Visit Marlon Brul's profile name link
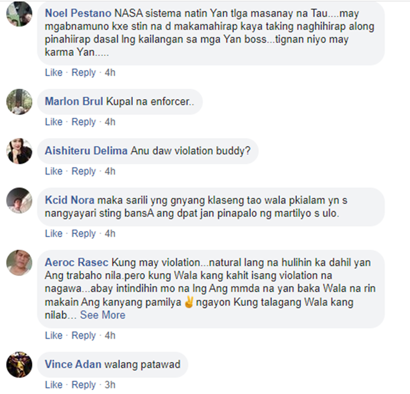Image resolution: width=410 pixels, height=394 pixels. pyautogui.click(x=74, y=101)
